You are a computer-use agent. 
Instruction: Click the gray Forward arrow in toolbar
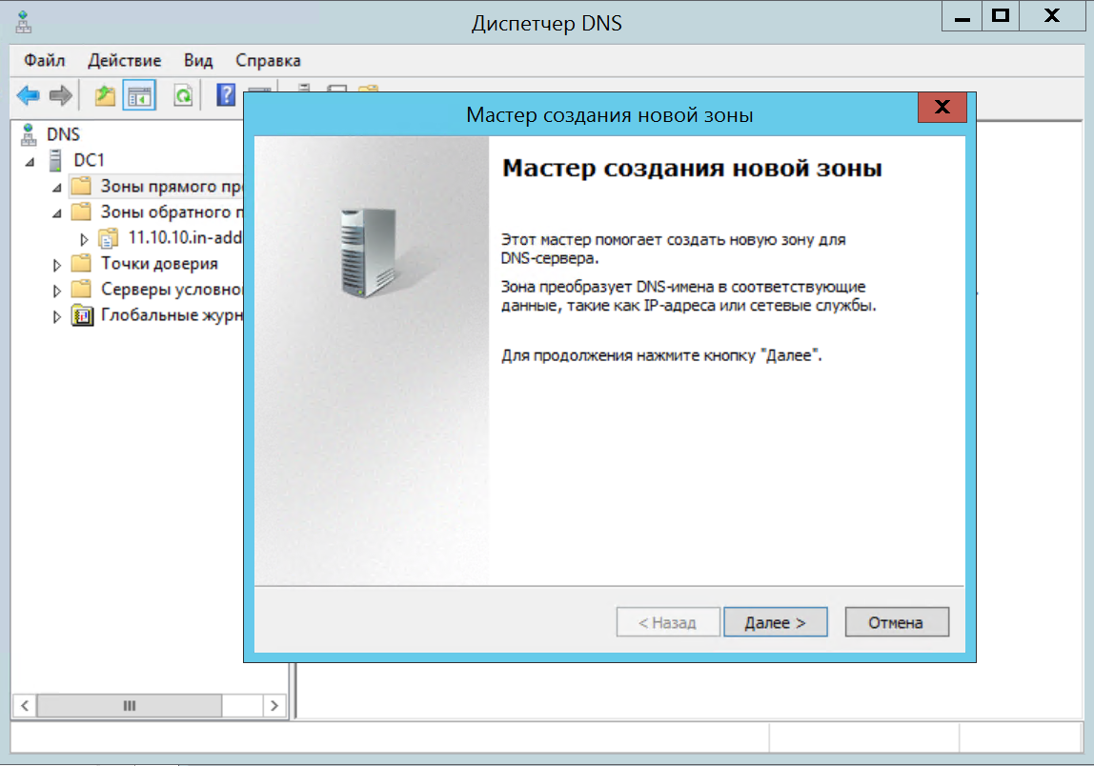pyautogui.click(x=61, y=95)
